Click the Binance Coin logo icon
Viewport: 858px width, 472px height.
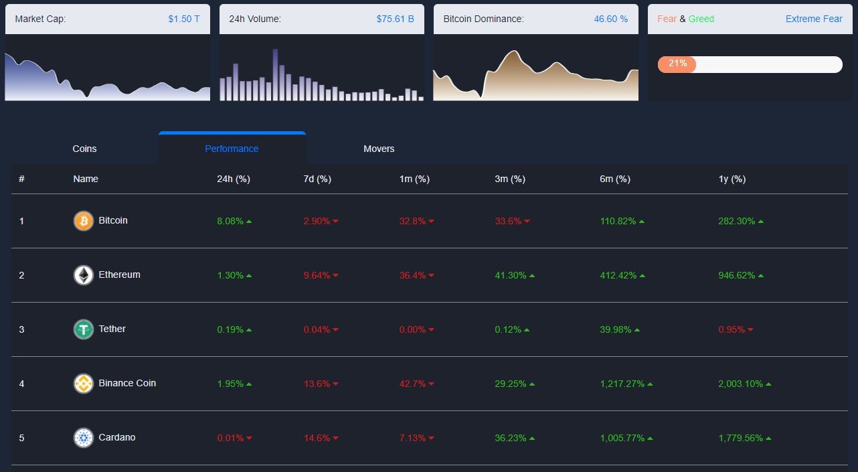coord(83,384)
